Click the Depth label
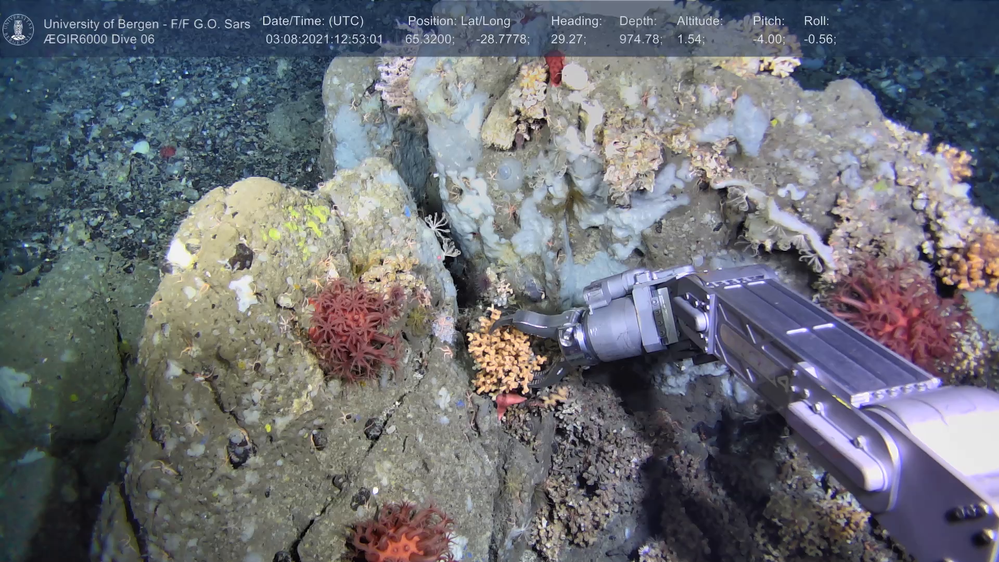Screen dimensions: 999x562 pos(638,21)
